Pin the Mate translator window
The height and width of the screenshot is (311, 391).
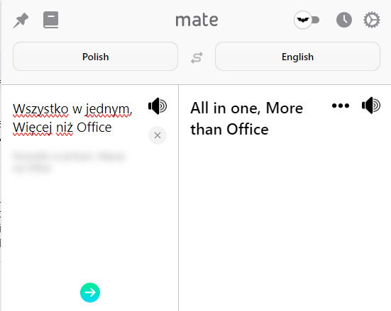(21, 20)
